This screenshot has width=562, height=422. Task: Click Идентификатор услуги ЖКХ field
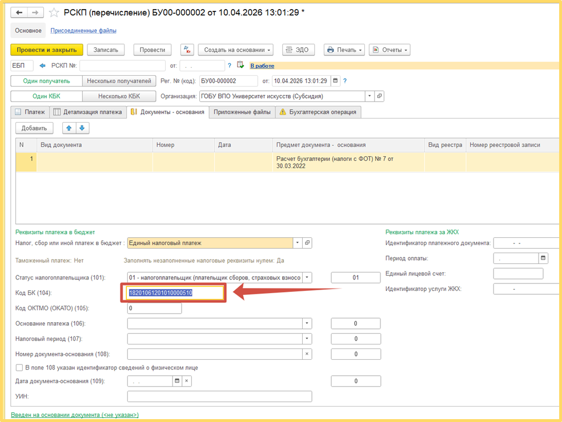coord(526,289)
